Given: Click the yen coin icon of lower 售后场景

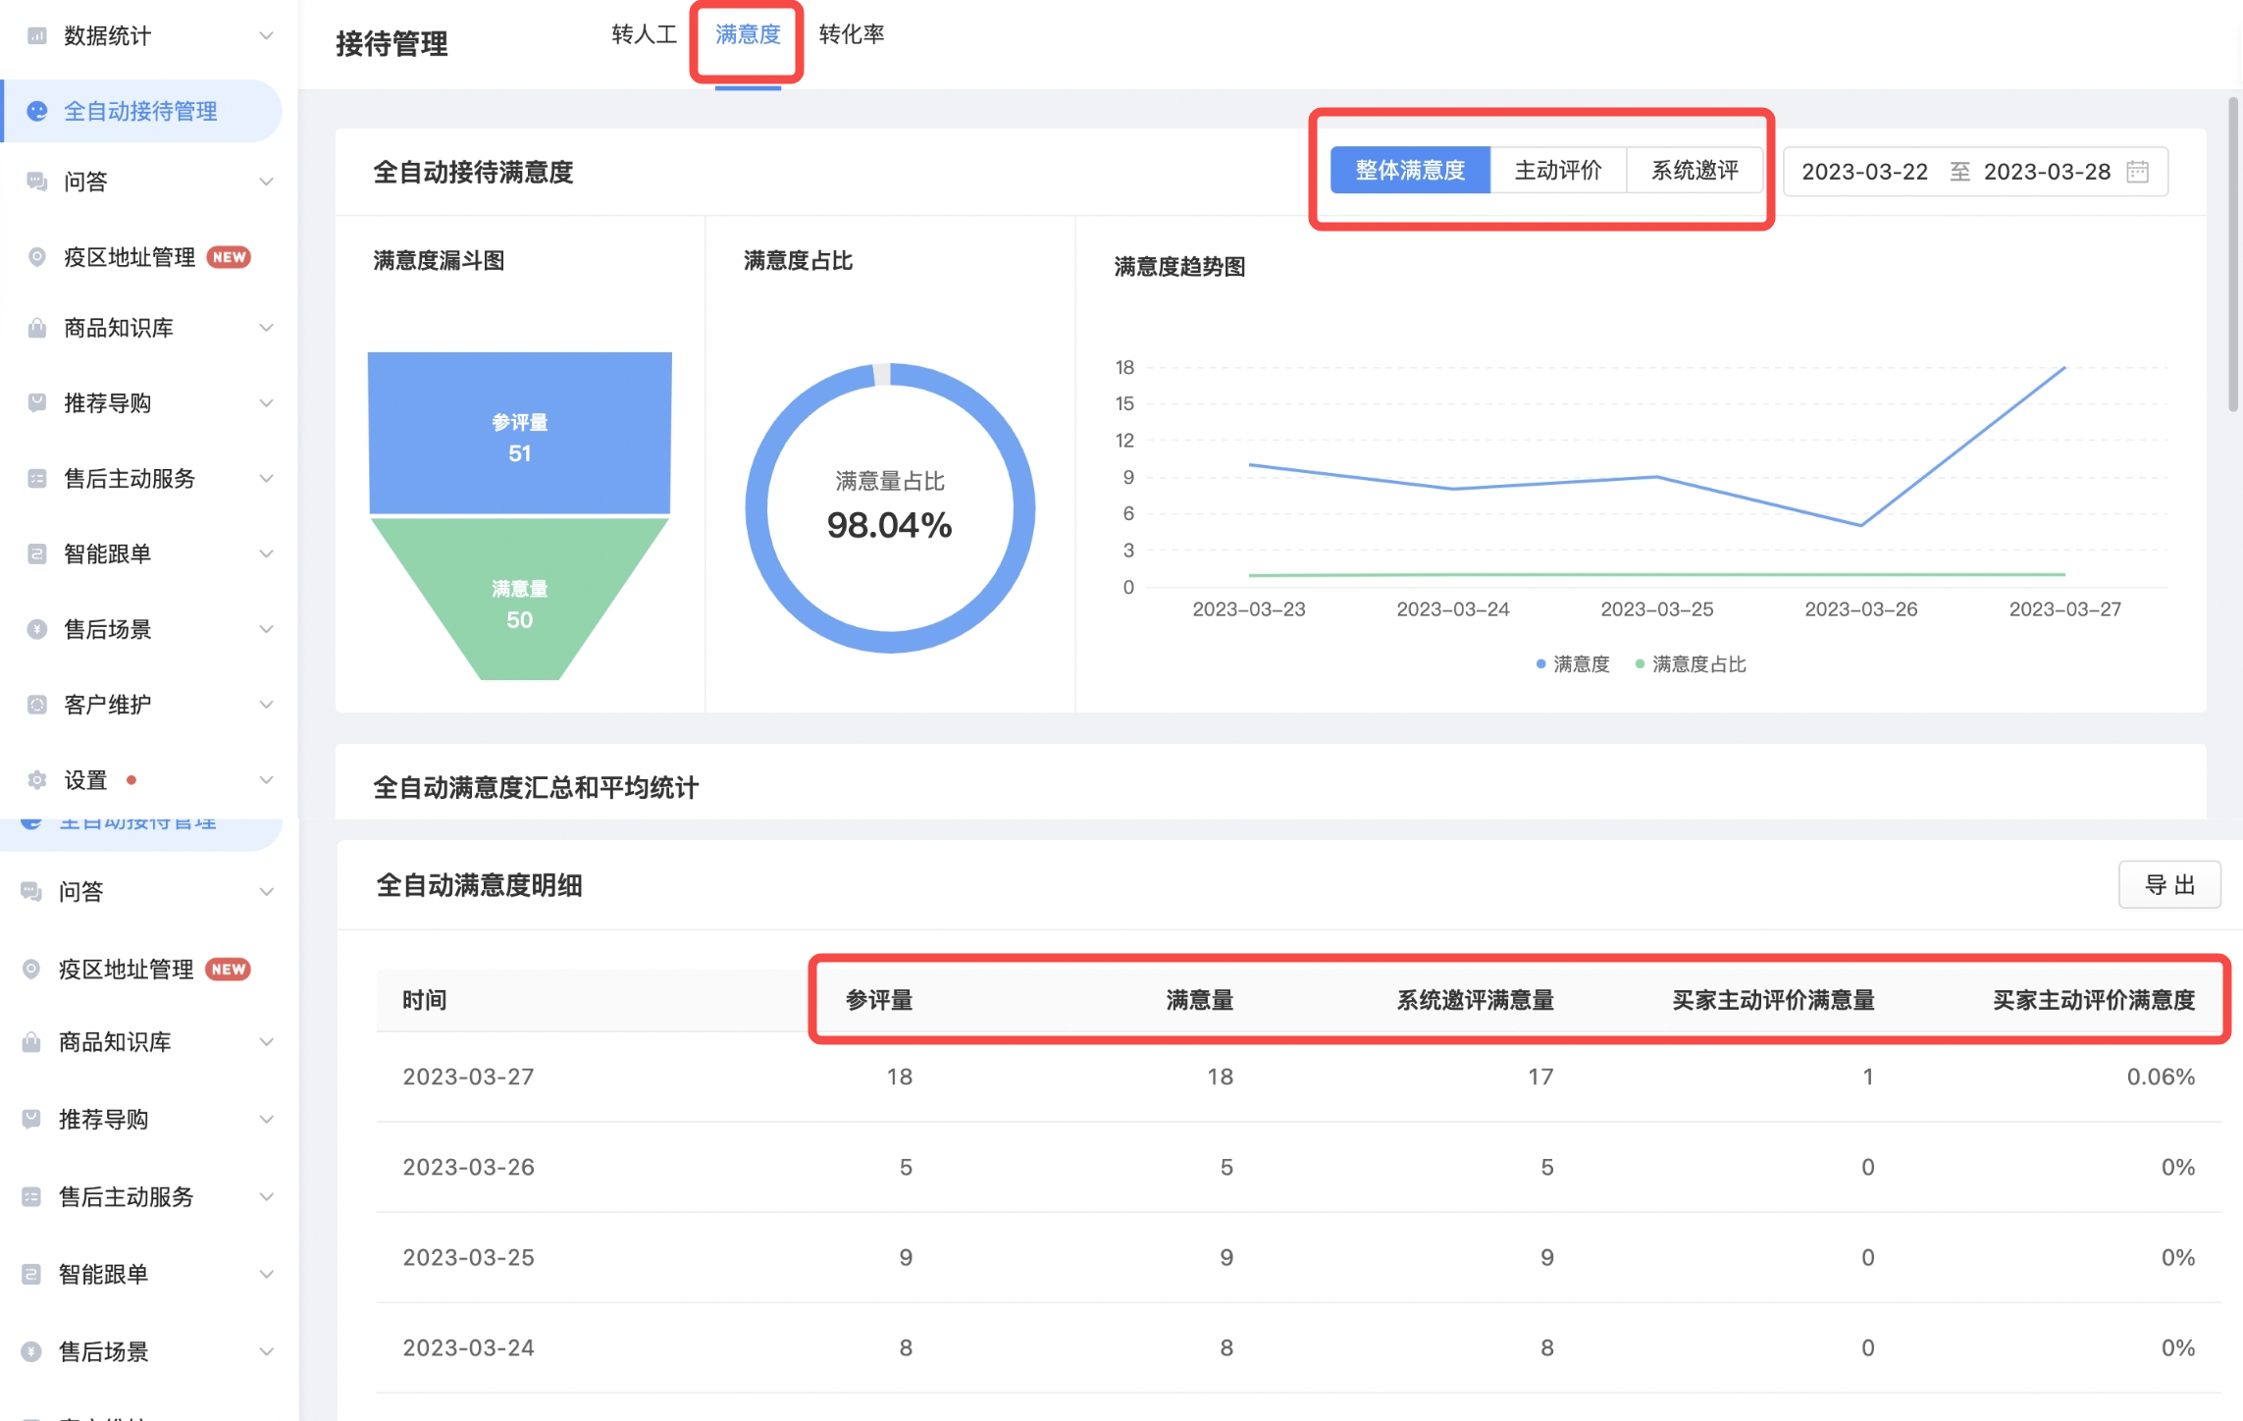Looking at the screenshot, I should tap(31, 1351).
